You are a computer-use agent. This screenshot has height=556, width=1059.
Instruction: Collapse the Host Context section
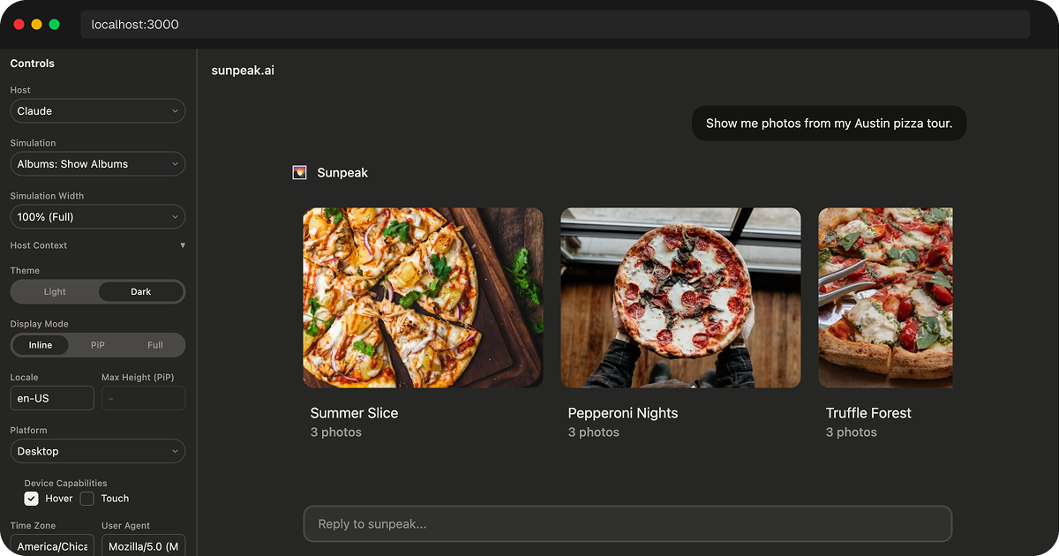pos(183,245)
